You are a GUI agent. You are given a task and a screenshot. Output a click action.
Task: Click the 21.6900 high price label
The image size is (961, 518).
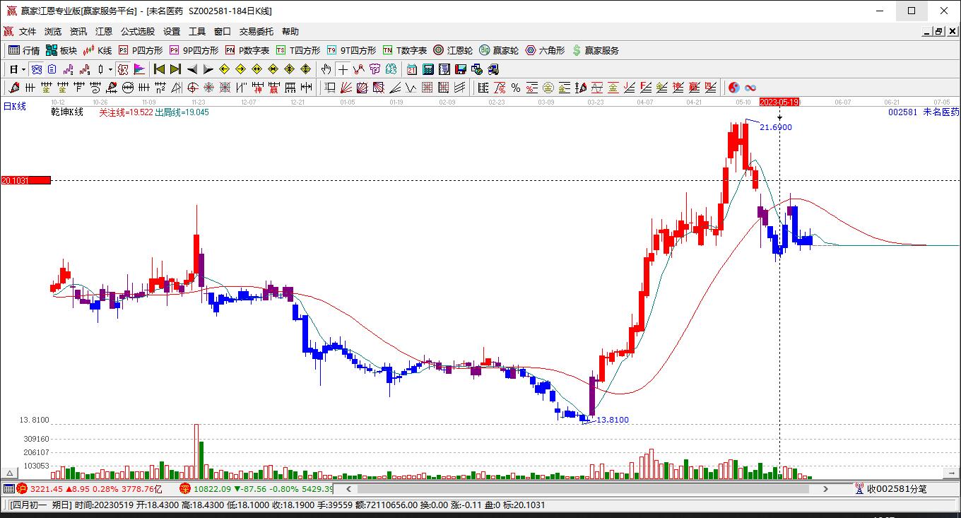(x=776, y=127)
